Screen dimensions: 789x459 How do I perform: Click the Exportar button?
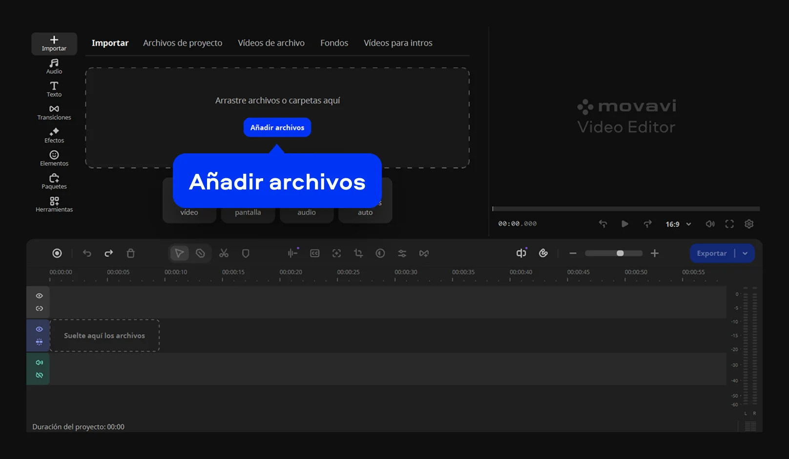point(711,253)
